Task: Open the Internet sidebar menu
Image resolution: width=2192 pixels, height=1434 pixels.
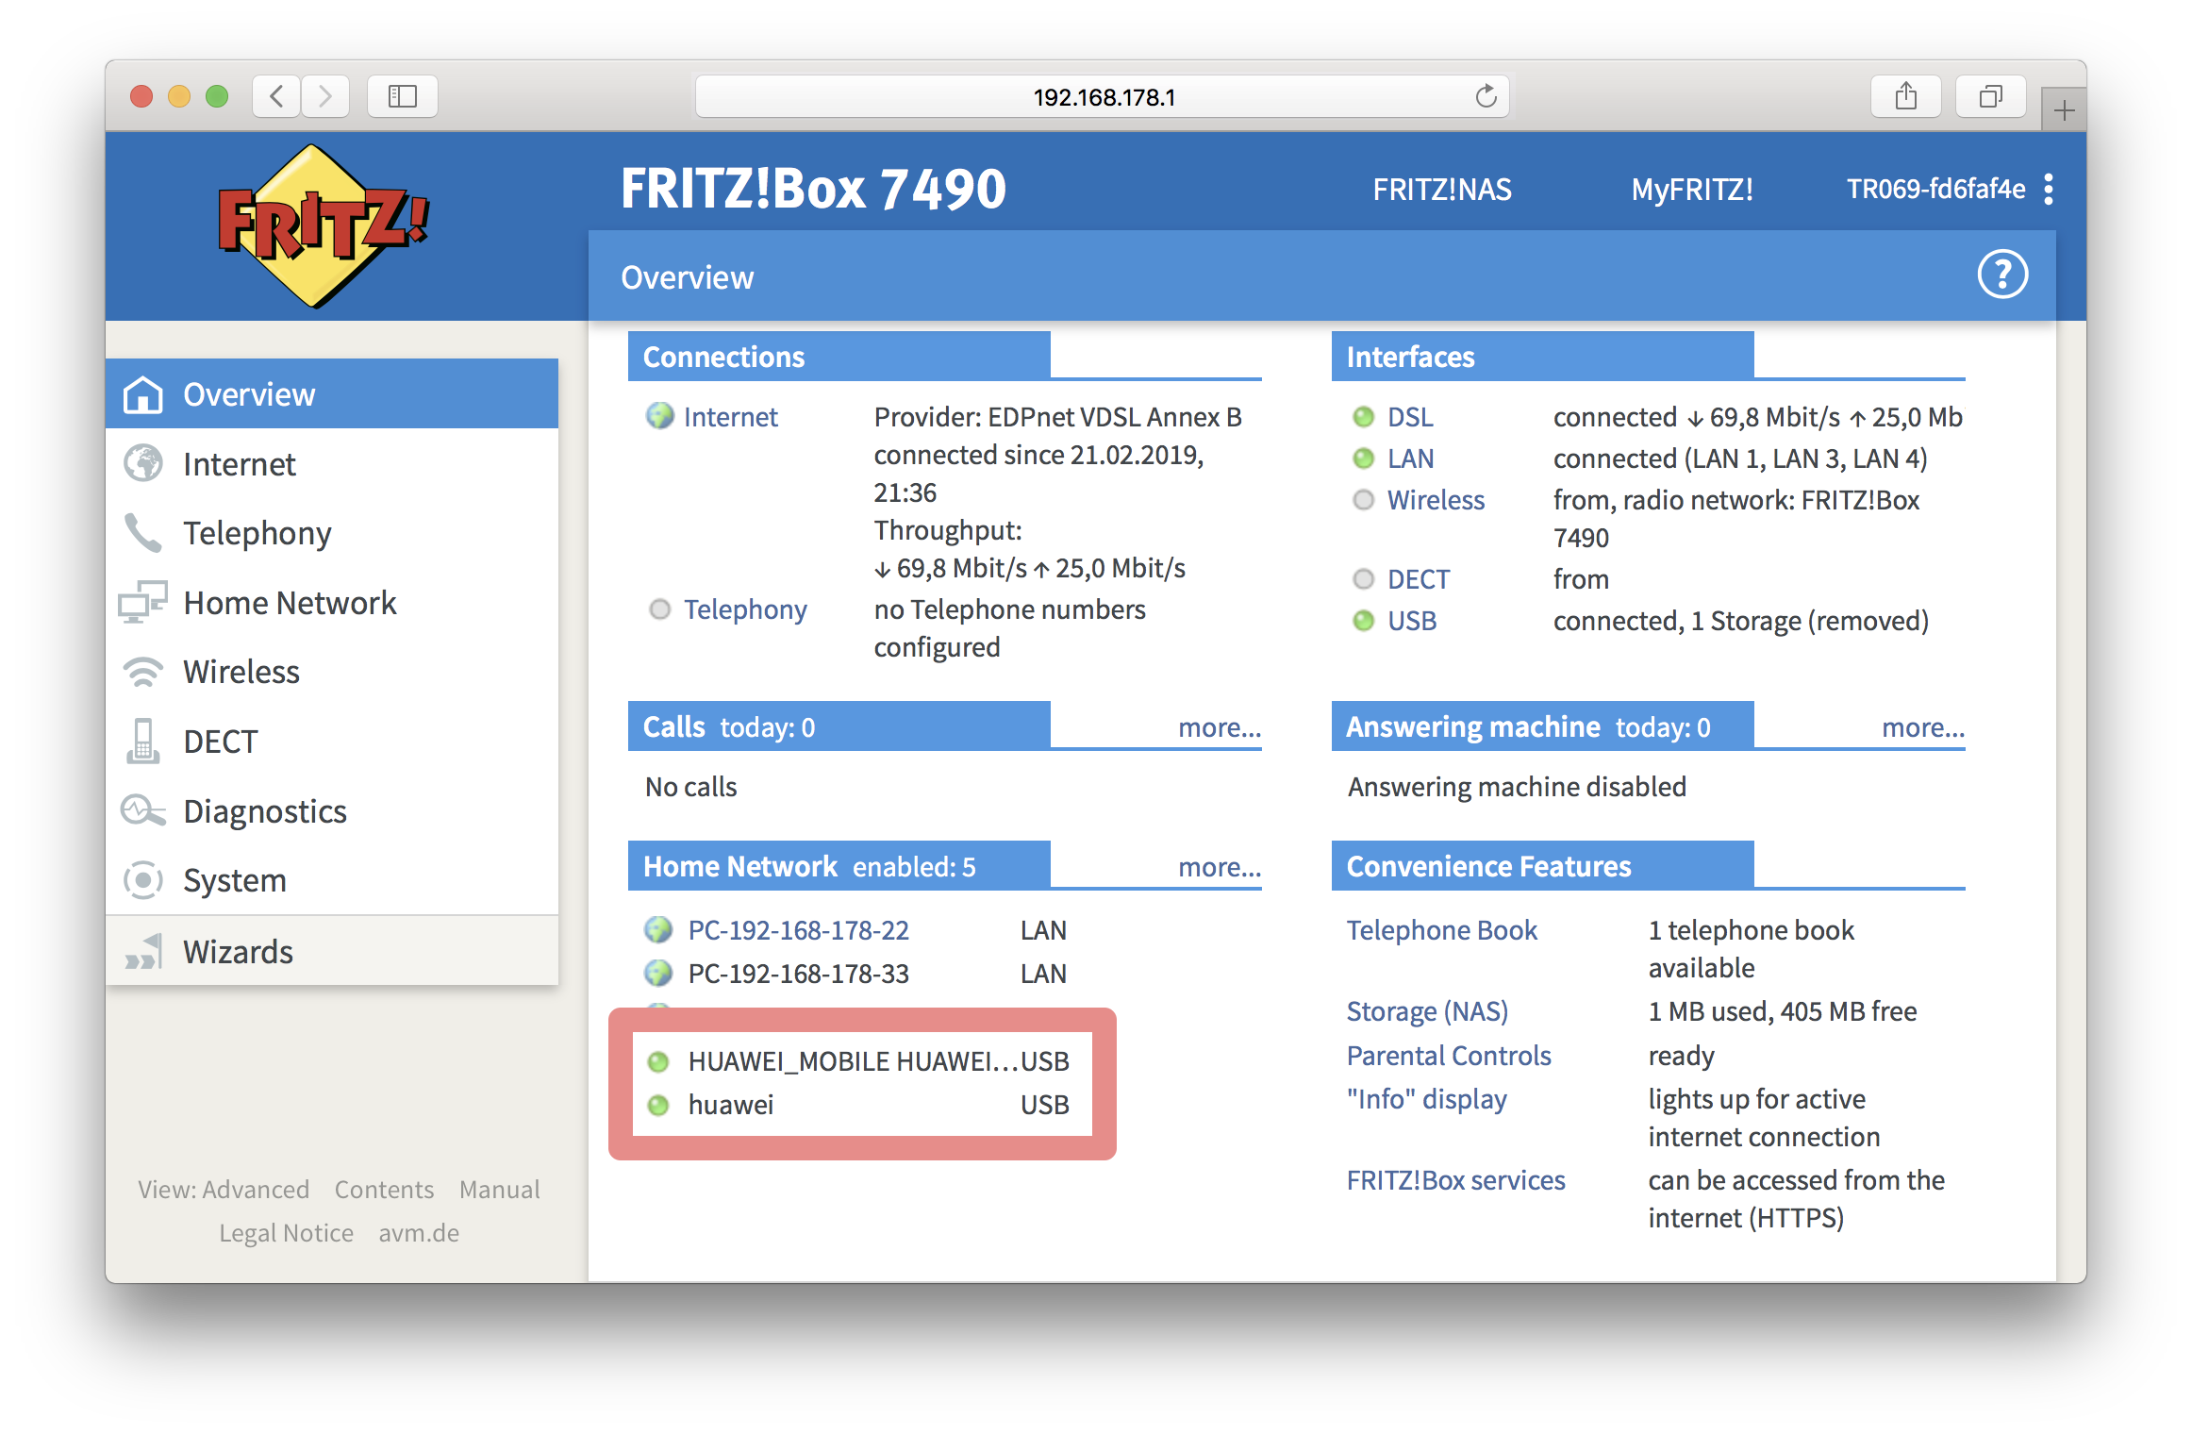Action: click(332, 463)
